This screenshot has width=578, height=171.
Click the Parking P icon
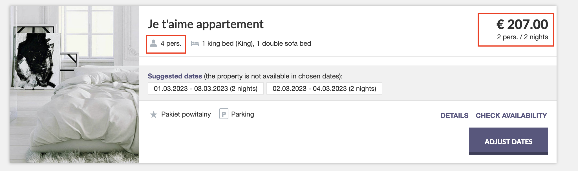coord(224,114)
